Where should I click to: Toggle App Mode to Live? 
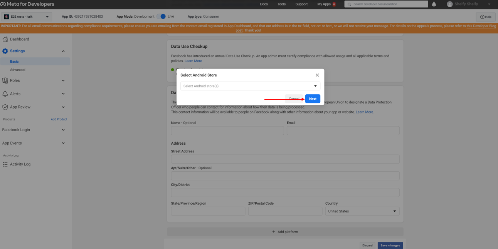[161, 17]
